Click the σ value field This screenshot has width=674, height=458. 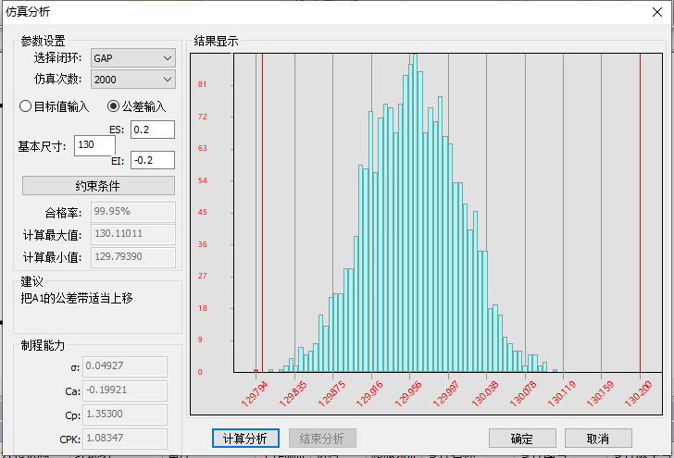pyautogui.click(x=124, y=366)
